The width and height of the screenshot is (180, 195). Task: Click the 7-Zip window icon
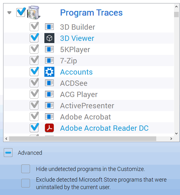49,61
